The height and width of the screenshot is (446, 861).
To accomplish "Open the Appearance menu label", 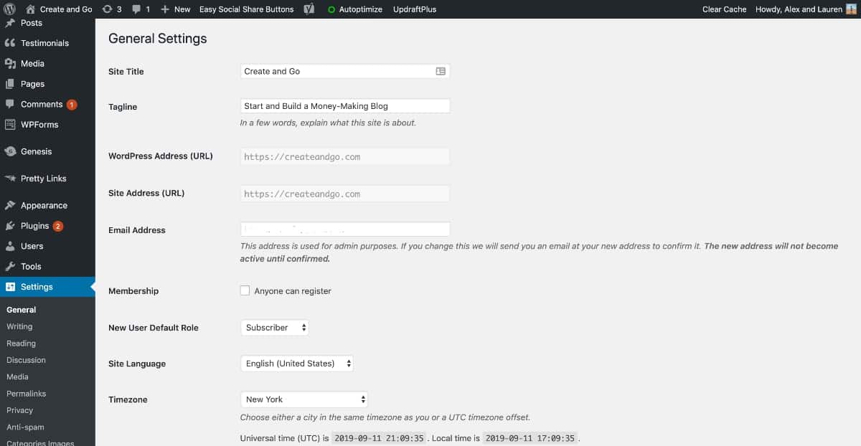I will (44, 205).
